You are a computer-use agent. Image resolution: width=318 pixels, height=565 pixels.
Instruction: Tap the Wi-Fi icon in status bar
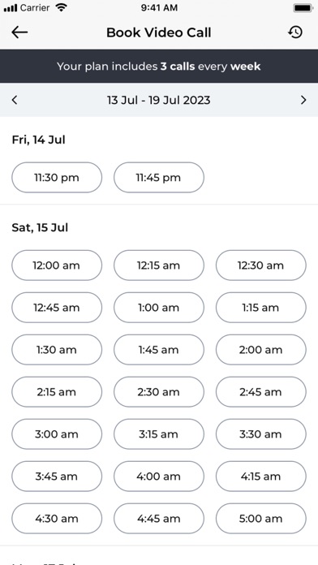click(x=62, y=7)
